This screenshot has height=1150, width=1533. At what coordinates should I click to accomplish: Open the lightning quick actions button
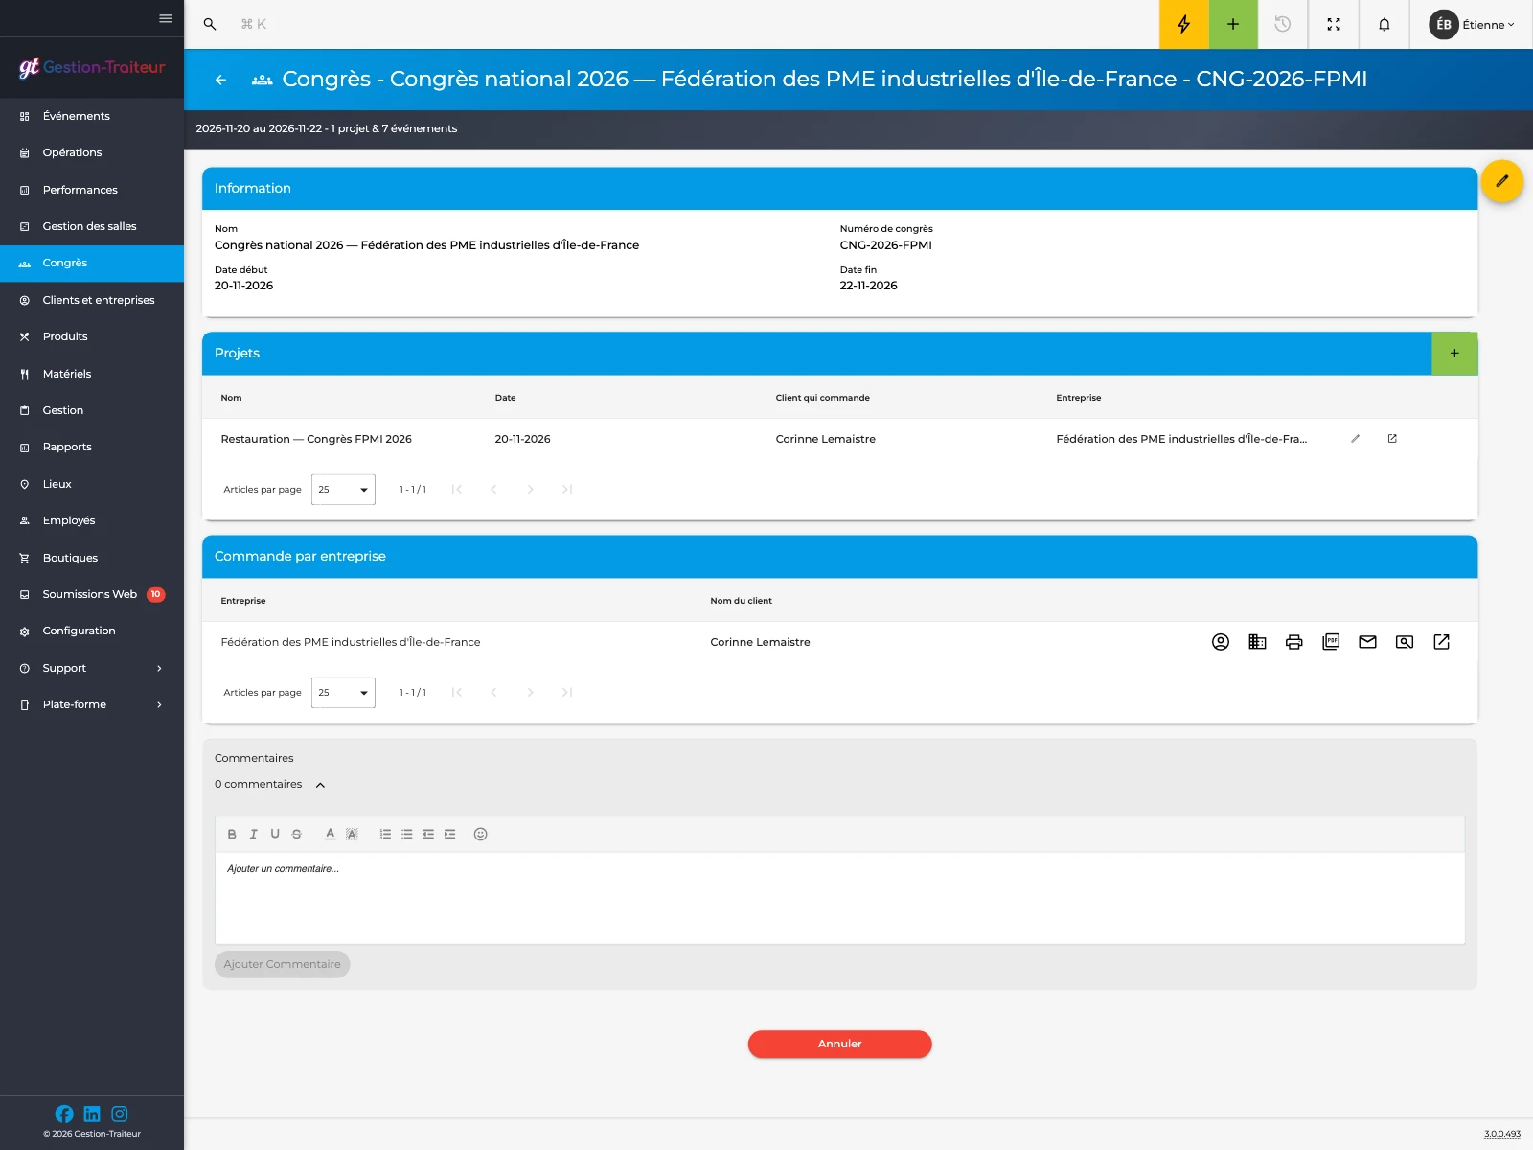(x=1184, y=24)
